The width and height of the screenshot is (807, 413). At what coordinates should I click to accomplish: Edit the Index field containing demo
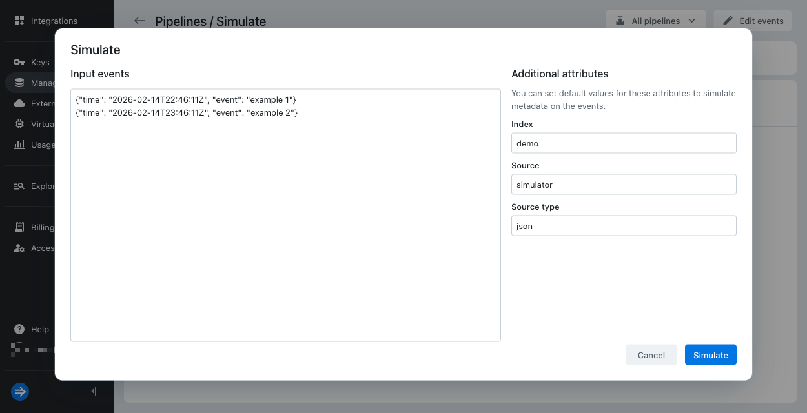624,143
